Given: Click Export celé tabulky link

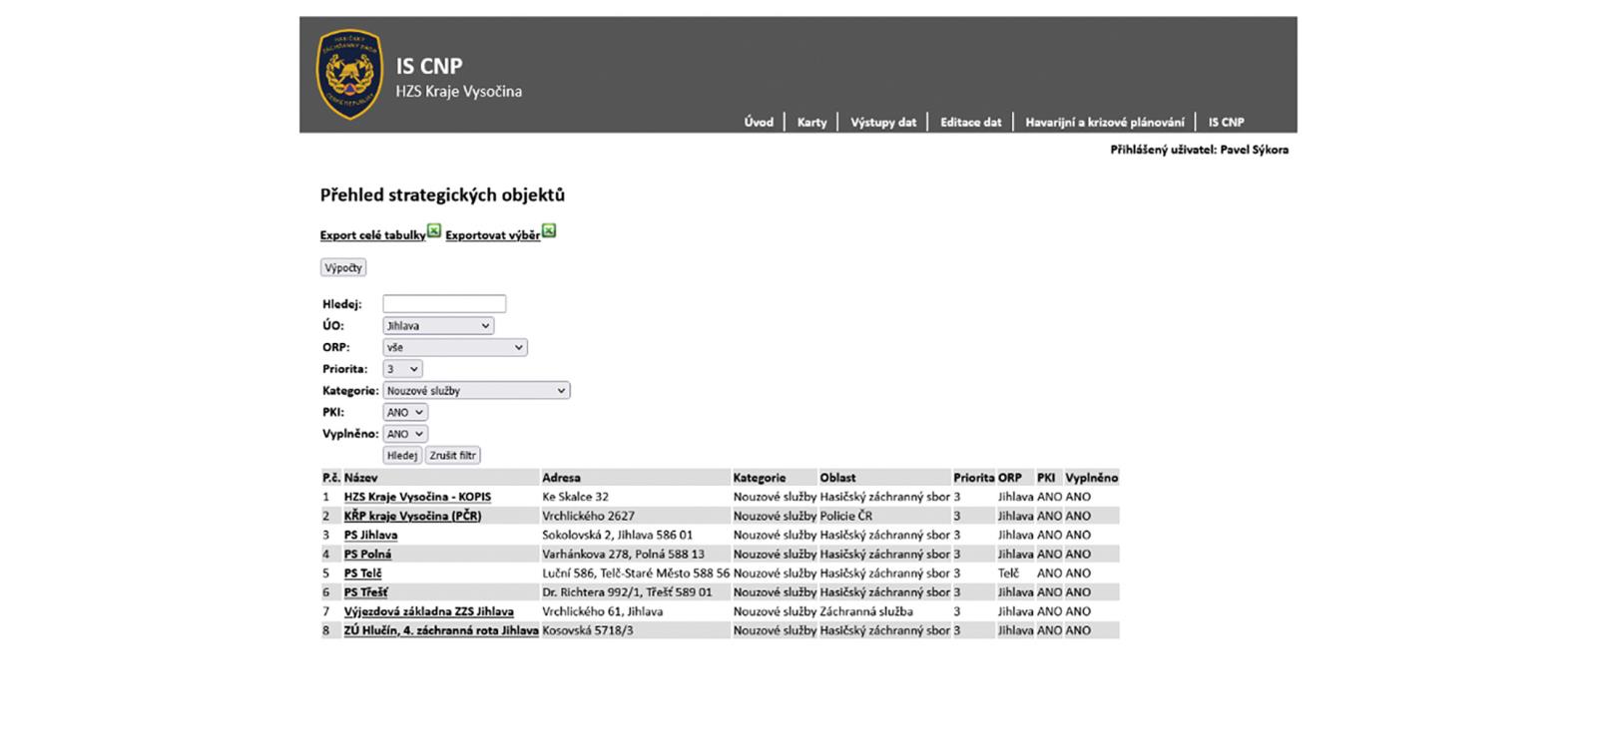Looking at the screenshot, I should coord(372,235).
